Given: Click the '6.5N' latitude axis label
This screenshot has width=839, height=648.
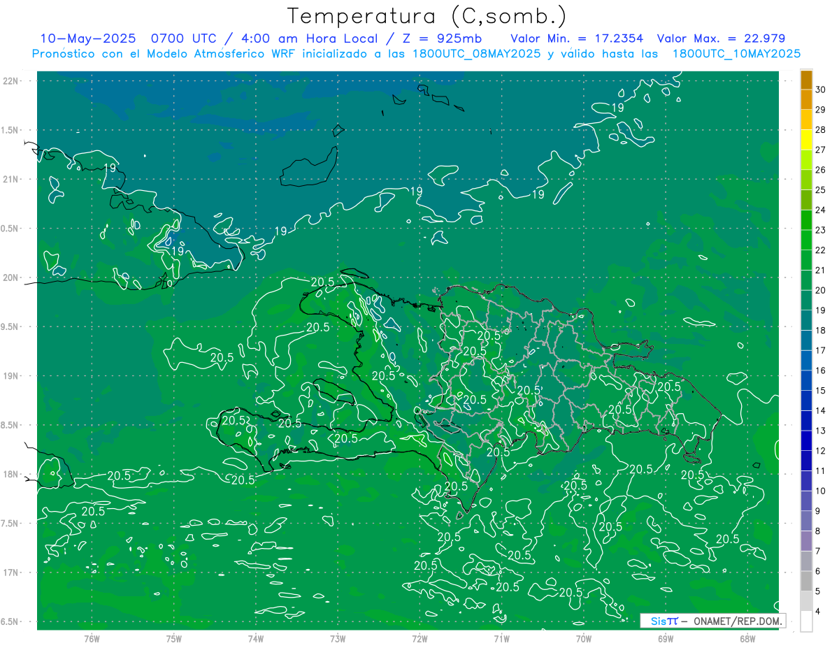Looking at the screenshot, I should coord(10,622).
